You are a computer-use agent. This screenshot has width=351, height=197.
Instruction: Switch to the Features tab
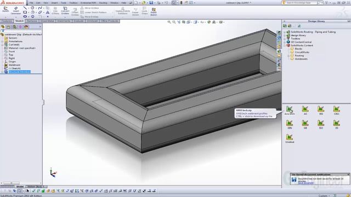tap(7, 21)
